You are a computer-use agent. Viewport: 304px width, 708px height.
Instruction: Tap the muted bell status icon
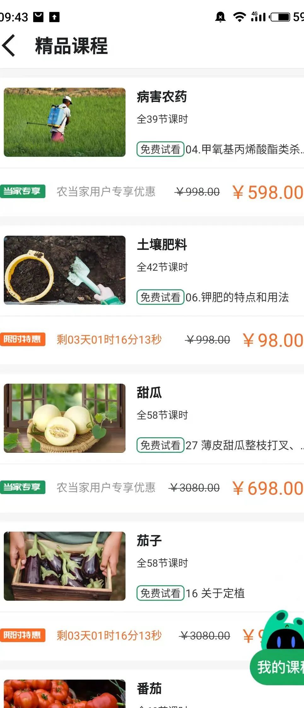click(220, 17)
